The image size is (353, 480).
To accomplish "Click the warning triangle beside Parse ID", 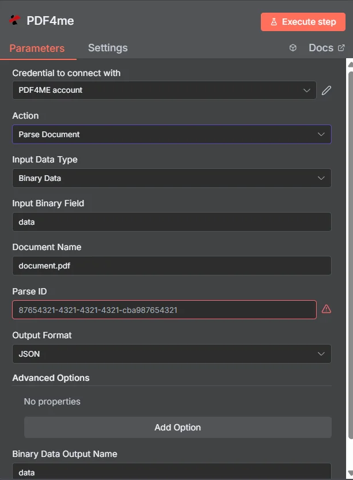I will coord(327,309).
